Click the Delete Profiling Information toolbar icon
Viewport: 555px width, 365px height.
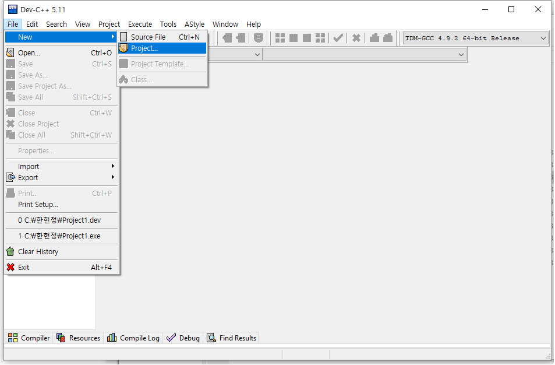tap(388, 37)
